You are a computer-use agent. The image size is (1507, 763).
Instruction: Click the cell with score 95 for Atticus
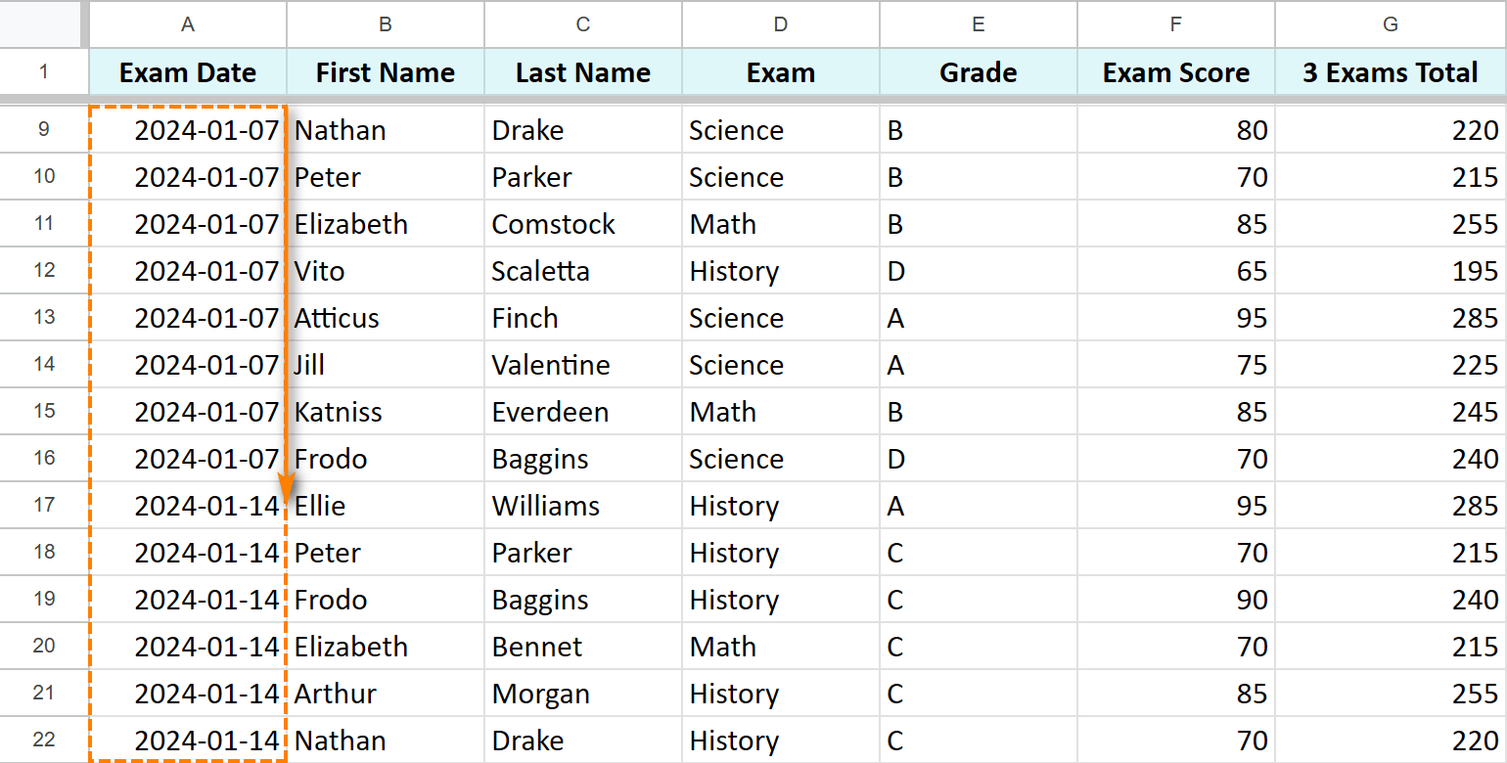tap(1174, 317)
